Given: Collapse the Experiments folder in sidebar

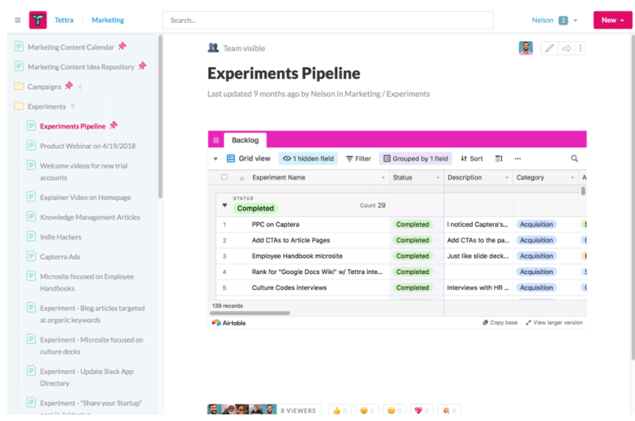Looking at the screenshot, I should (x=72, y=107).
